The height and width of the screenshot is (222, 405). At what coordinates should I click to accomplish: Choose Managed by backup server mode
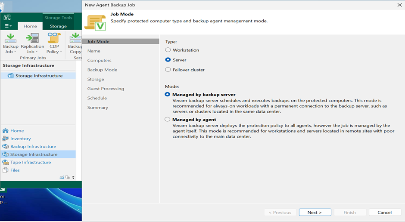point(167,94)
